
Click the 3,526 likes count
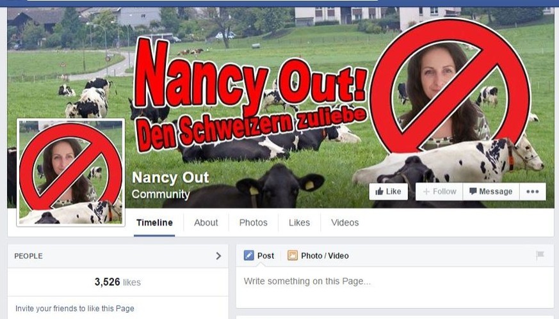point(118,283)
